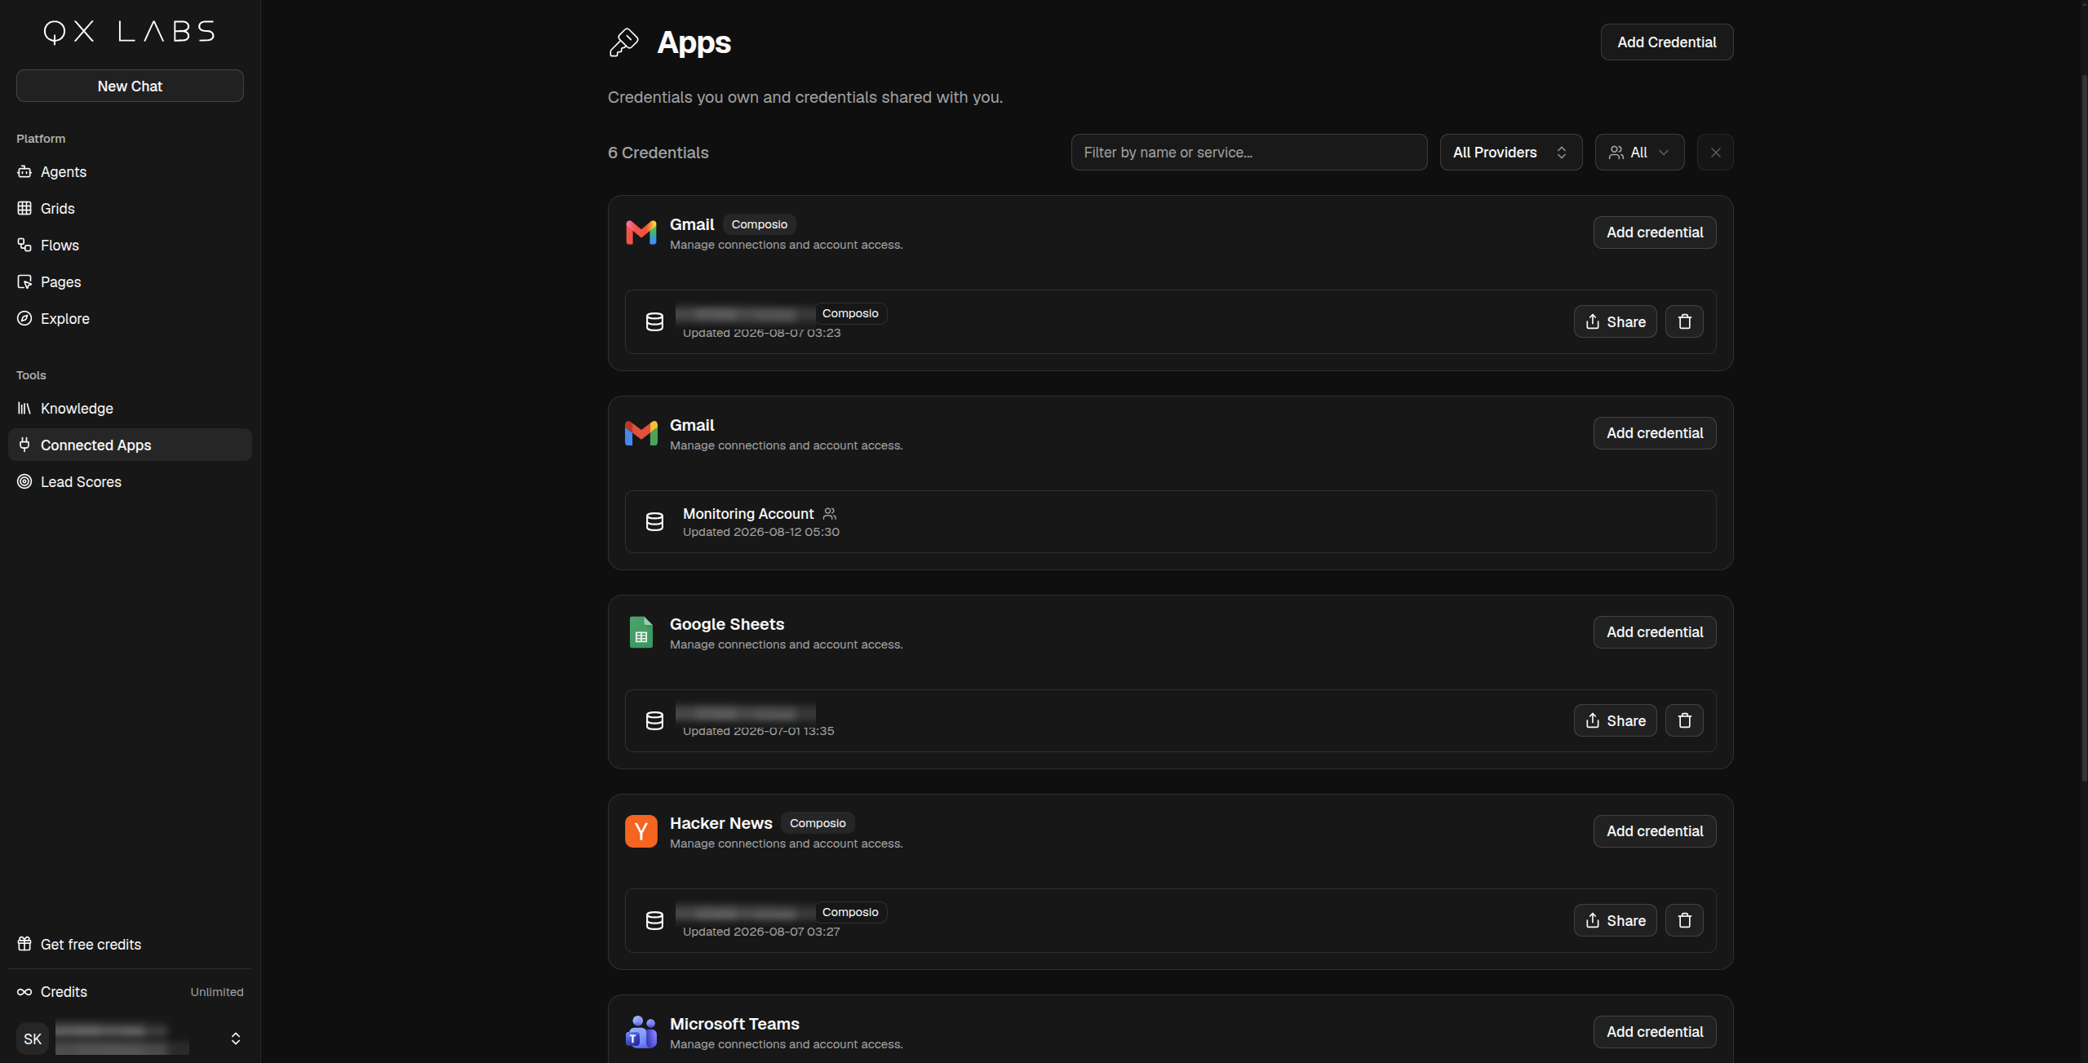Click the Connected Apps plug icon
2088x1063 pixels.
point(24,445)
